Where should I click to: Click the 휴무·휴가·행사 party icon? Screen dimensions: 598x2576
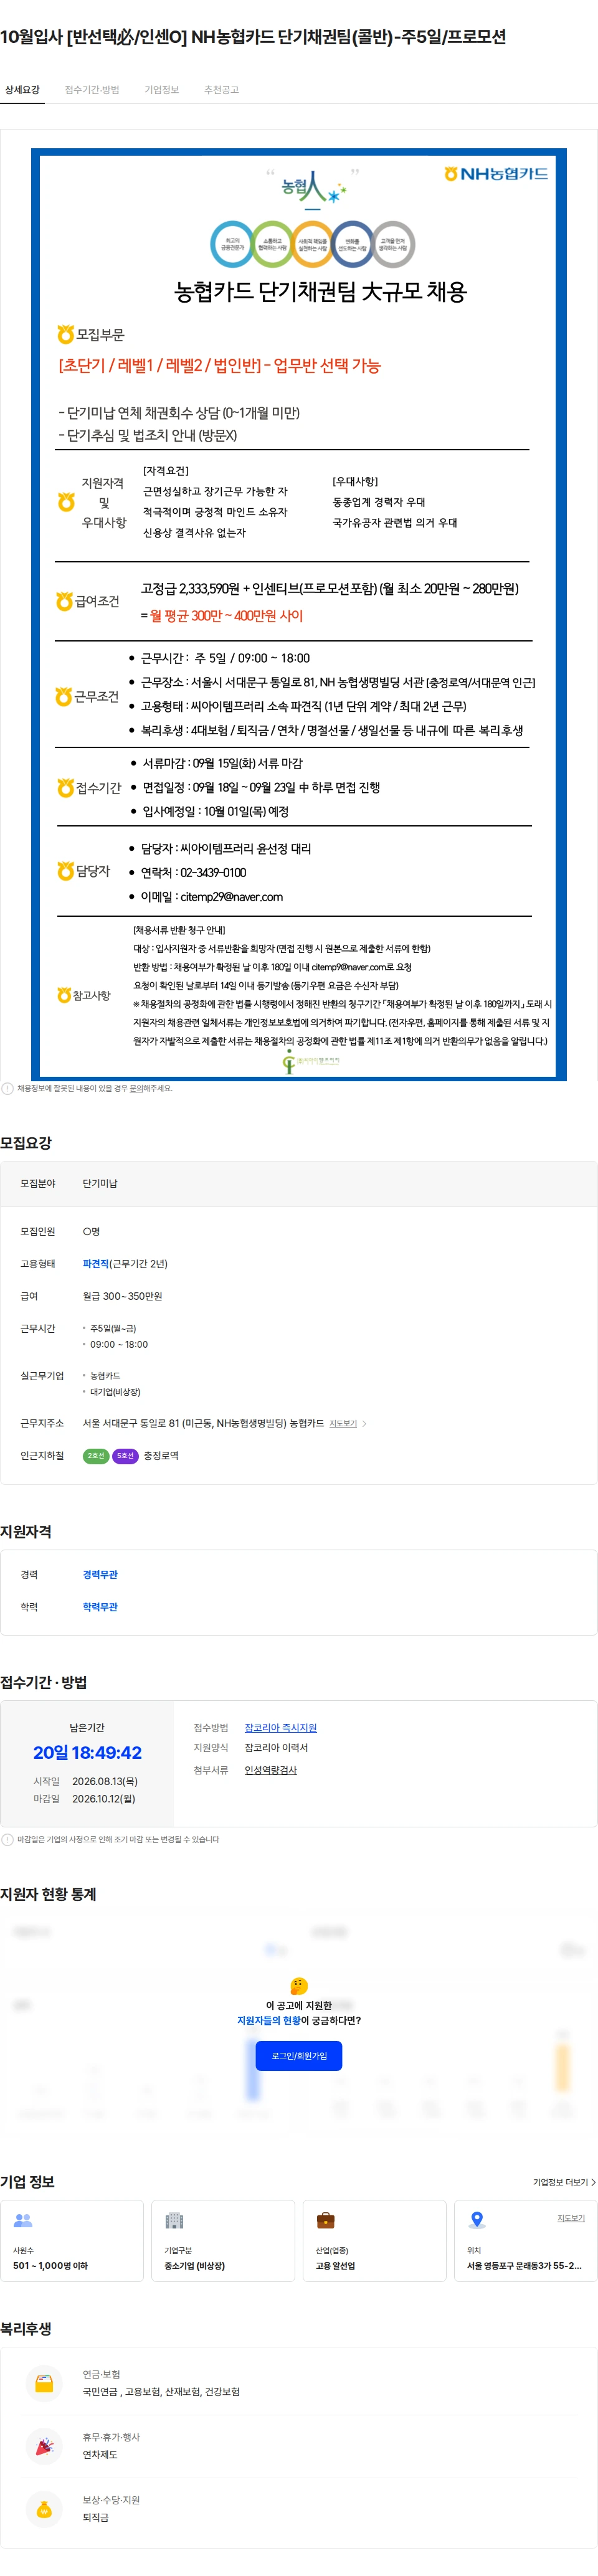pos(44,2446)
